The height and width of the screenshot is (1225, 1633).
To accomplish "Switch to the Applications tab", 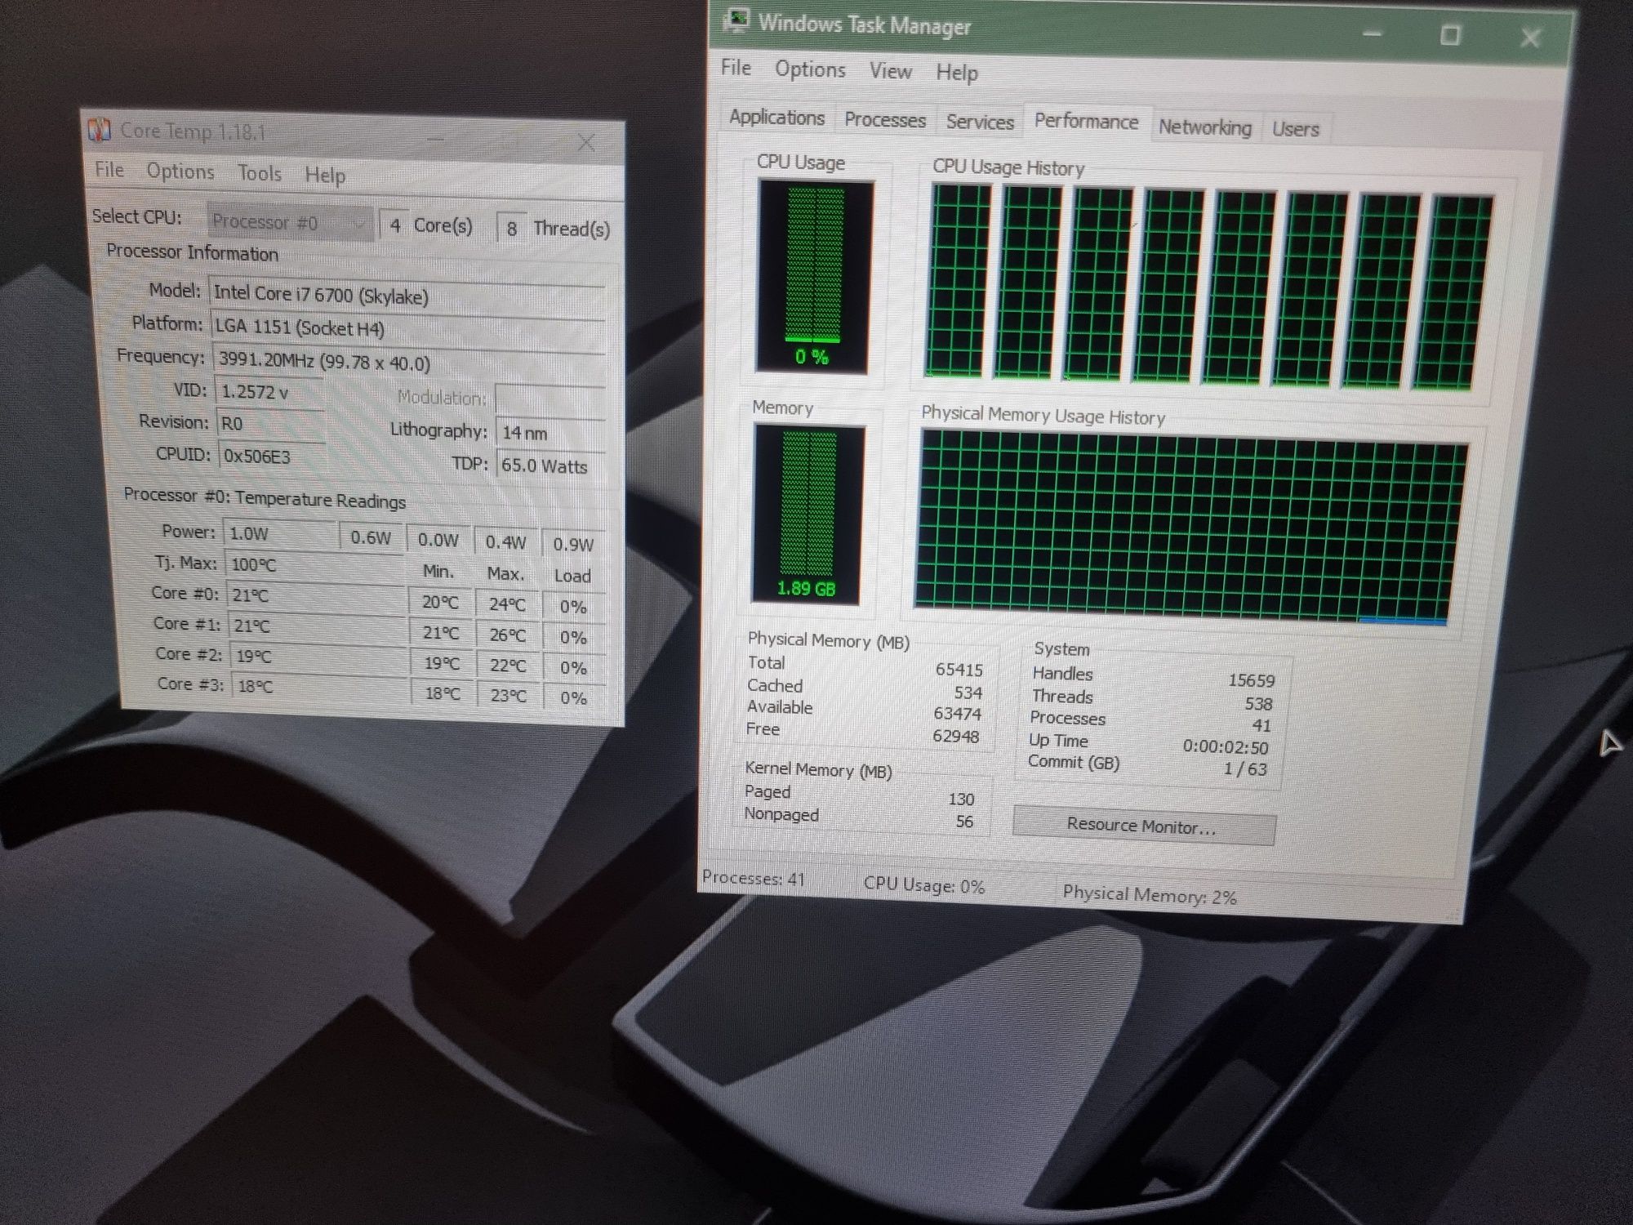I will pos(776,118).
